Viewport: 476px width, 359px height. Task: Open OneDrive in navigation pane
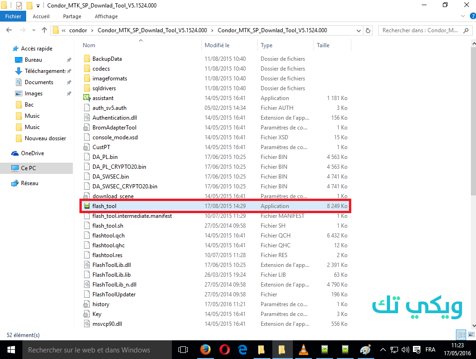click(32, 153)
